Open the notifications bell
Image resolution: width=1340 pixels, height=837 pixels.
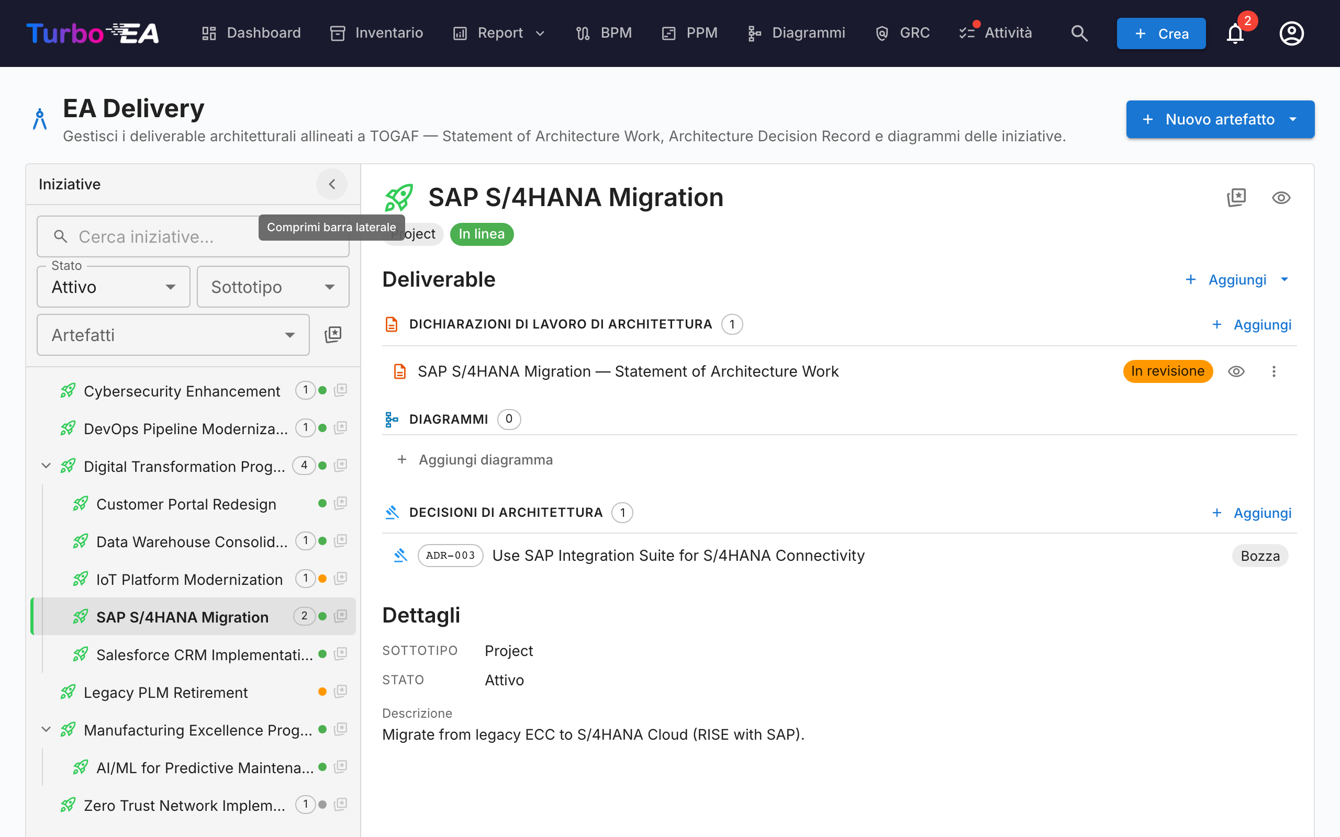click(x=1235, y=33)
